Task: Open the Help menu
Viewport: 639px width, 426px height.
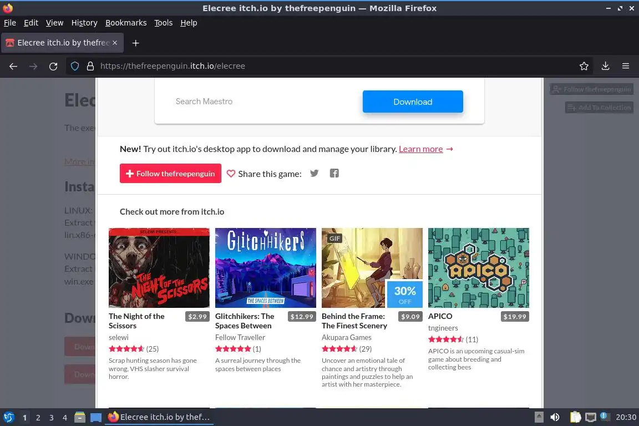Action: 189,23
